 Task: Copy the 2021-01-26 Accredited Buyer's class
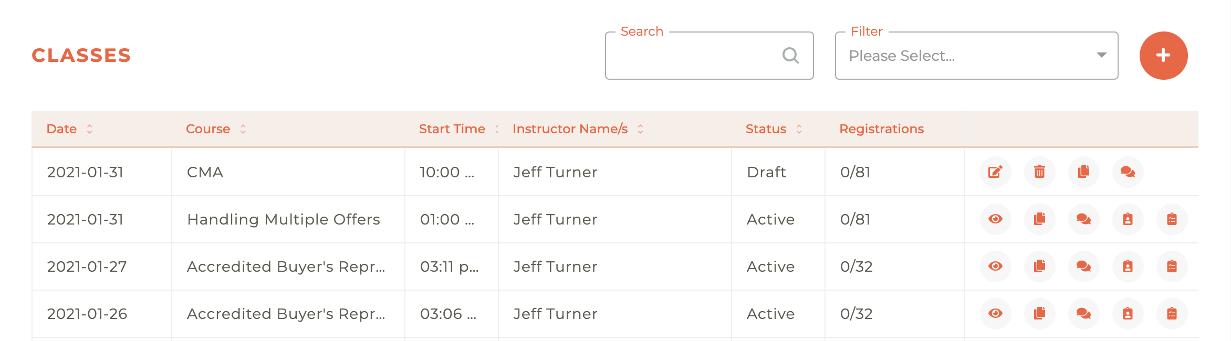tap(1039, 314)
